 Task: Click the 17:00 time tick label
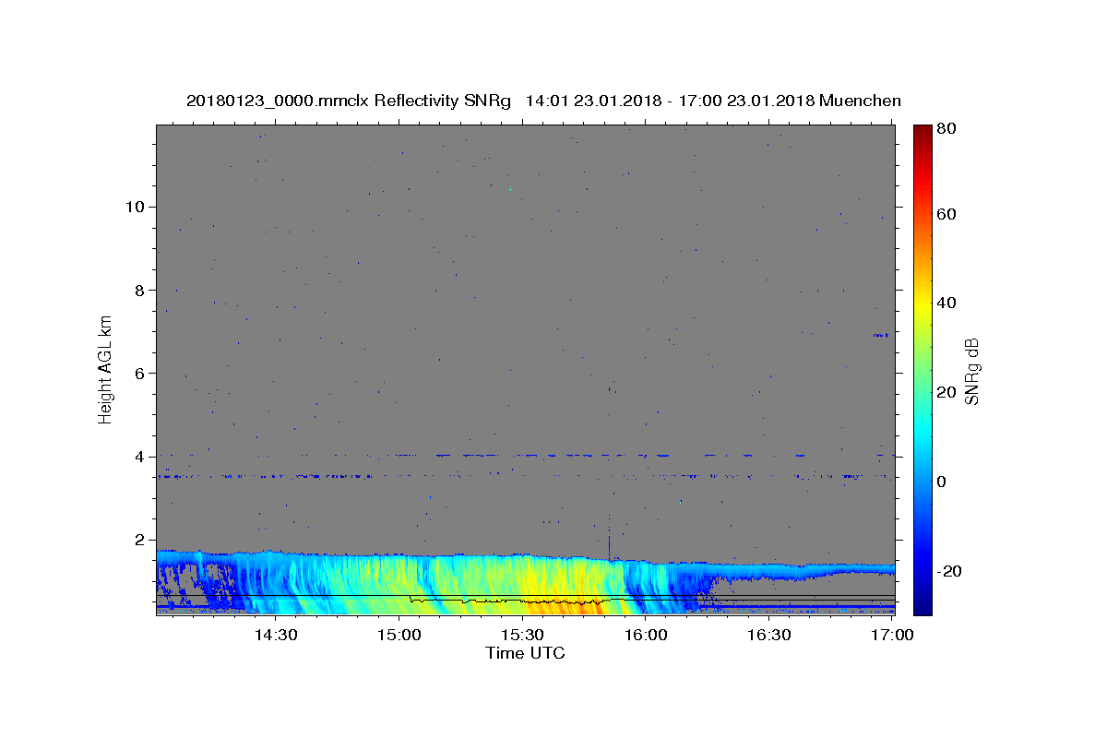point(892,635)
